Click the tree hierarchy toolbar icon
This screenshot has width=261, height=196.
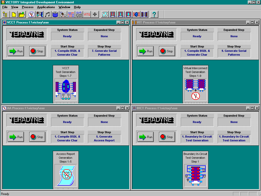pos(5,14)
